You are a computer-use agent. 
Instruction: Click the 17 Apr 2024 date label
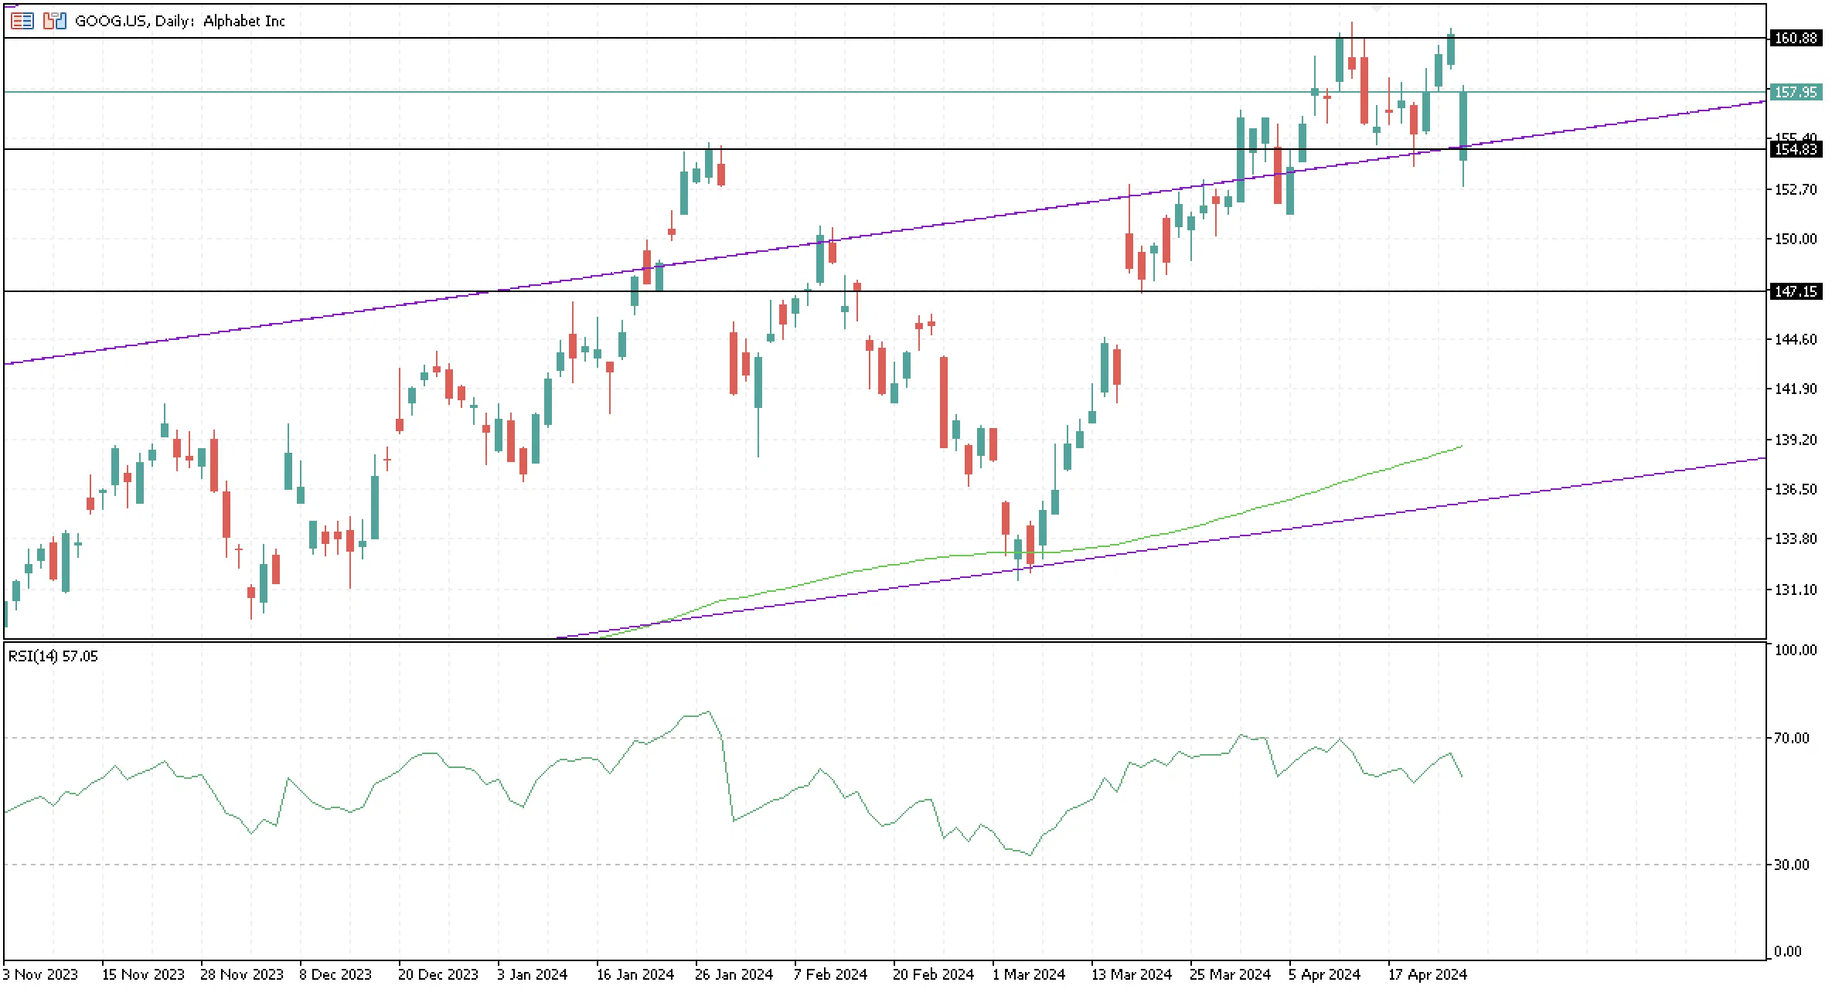[x=1427, y=974]
